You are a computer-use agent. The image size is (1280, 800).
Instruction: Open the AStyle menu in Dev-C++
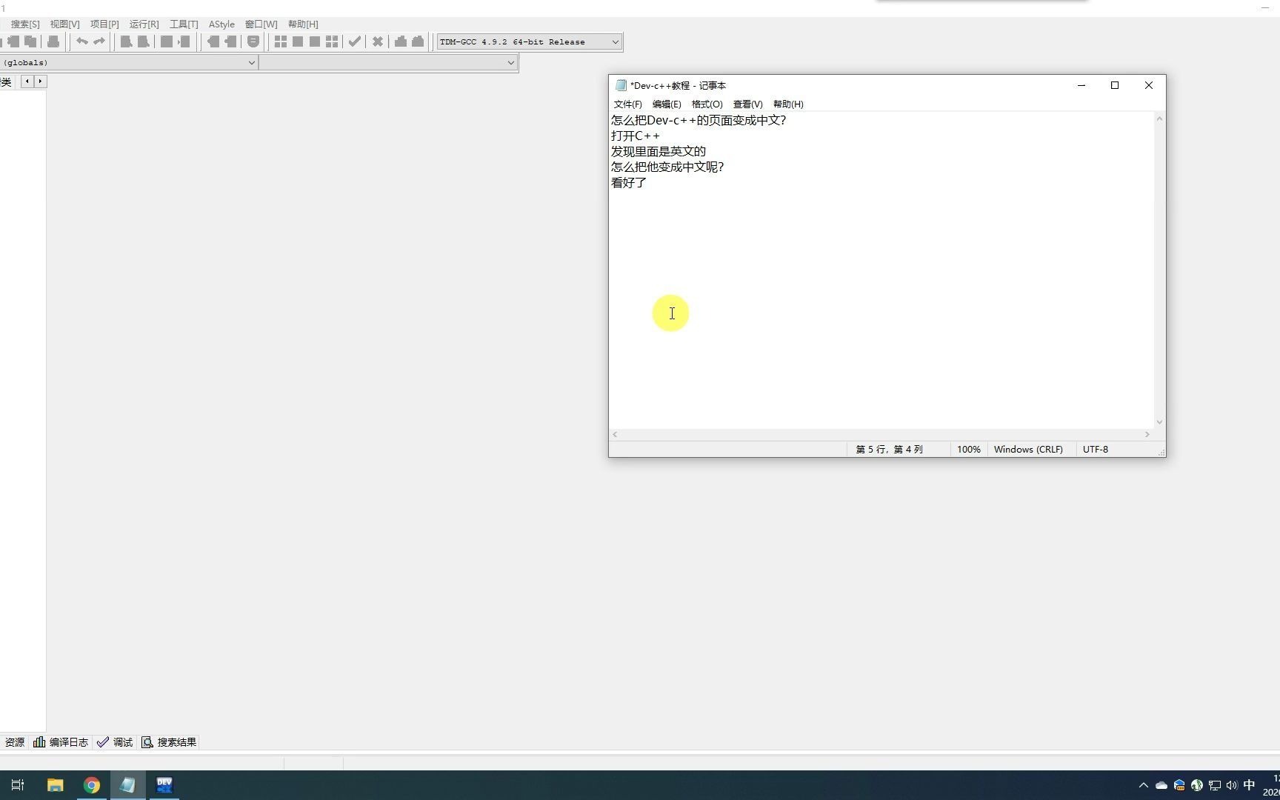click(x=221, y=24)
